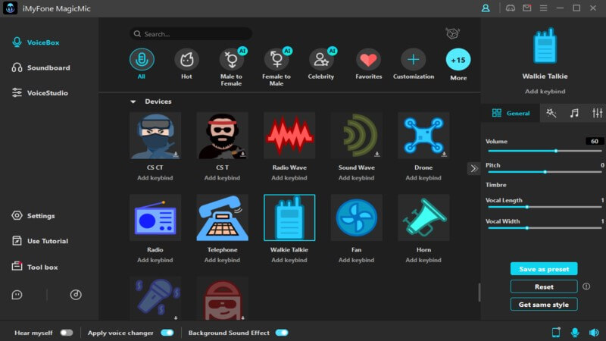
Task: Click the mobile device icon in bottom bar
Action: pyautogui.click(x=556, y=332)
